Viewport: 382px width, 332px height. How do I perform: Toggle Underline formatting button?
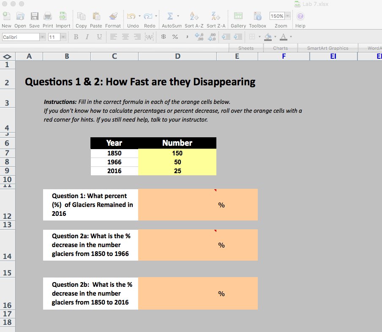coord(99,37)
